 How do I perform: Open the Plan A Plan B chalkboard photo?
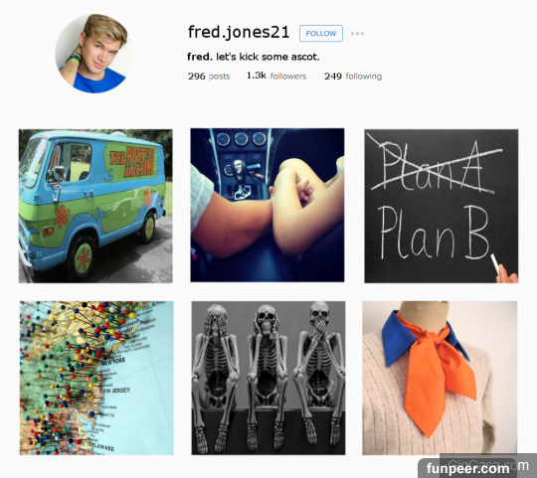[x=442, y=206]
